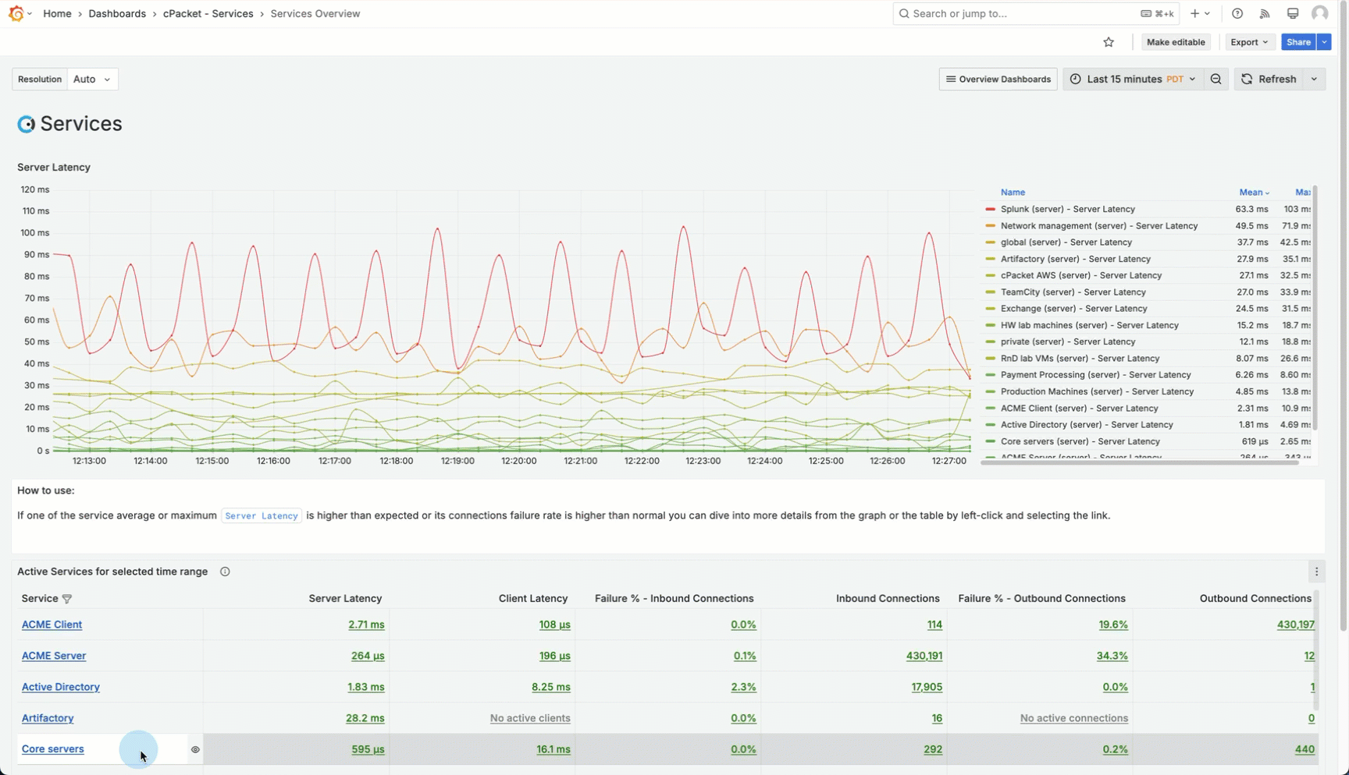The height and width of the screenshot is (775, 1349).
Task: Star this dashboard as favorite
Action: coord(1109,42)
